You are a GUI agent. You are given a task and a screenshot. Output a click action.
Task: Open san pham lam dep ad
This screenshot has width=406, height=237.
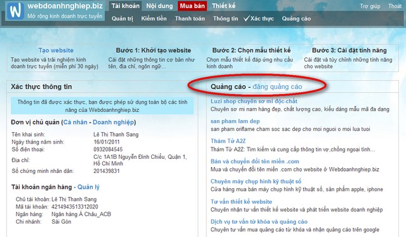(235, 121)
